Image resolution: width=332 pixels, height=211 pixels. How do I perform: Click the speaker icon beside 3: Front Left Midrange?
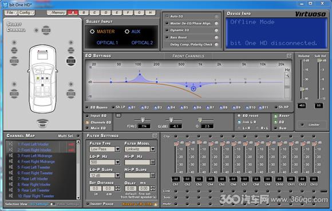pyautogui.click(x=11, y=155)
